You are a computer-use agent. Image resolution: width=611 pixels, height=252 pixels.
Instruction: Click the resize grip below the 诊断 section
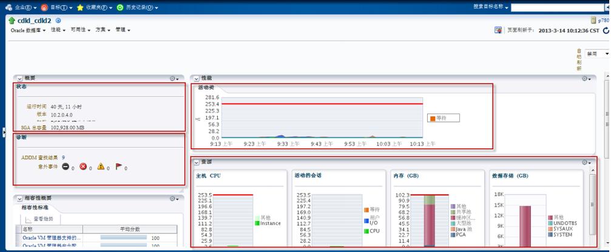click(x=181, y=191)
